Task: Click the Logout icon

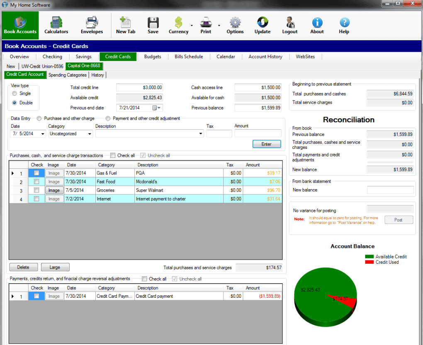Action: tap(290, 25)
